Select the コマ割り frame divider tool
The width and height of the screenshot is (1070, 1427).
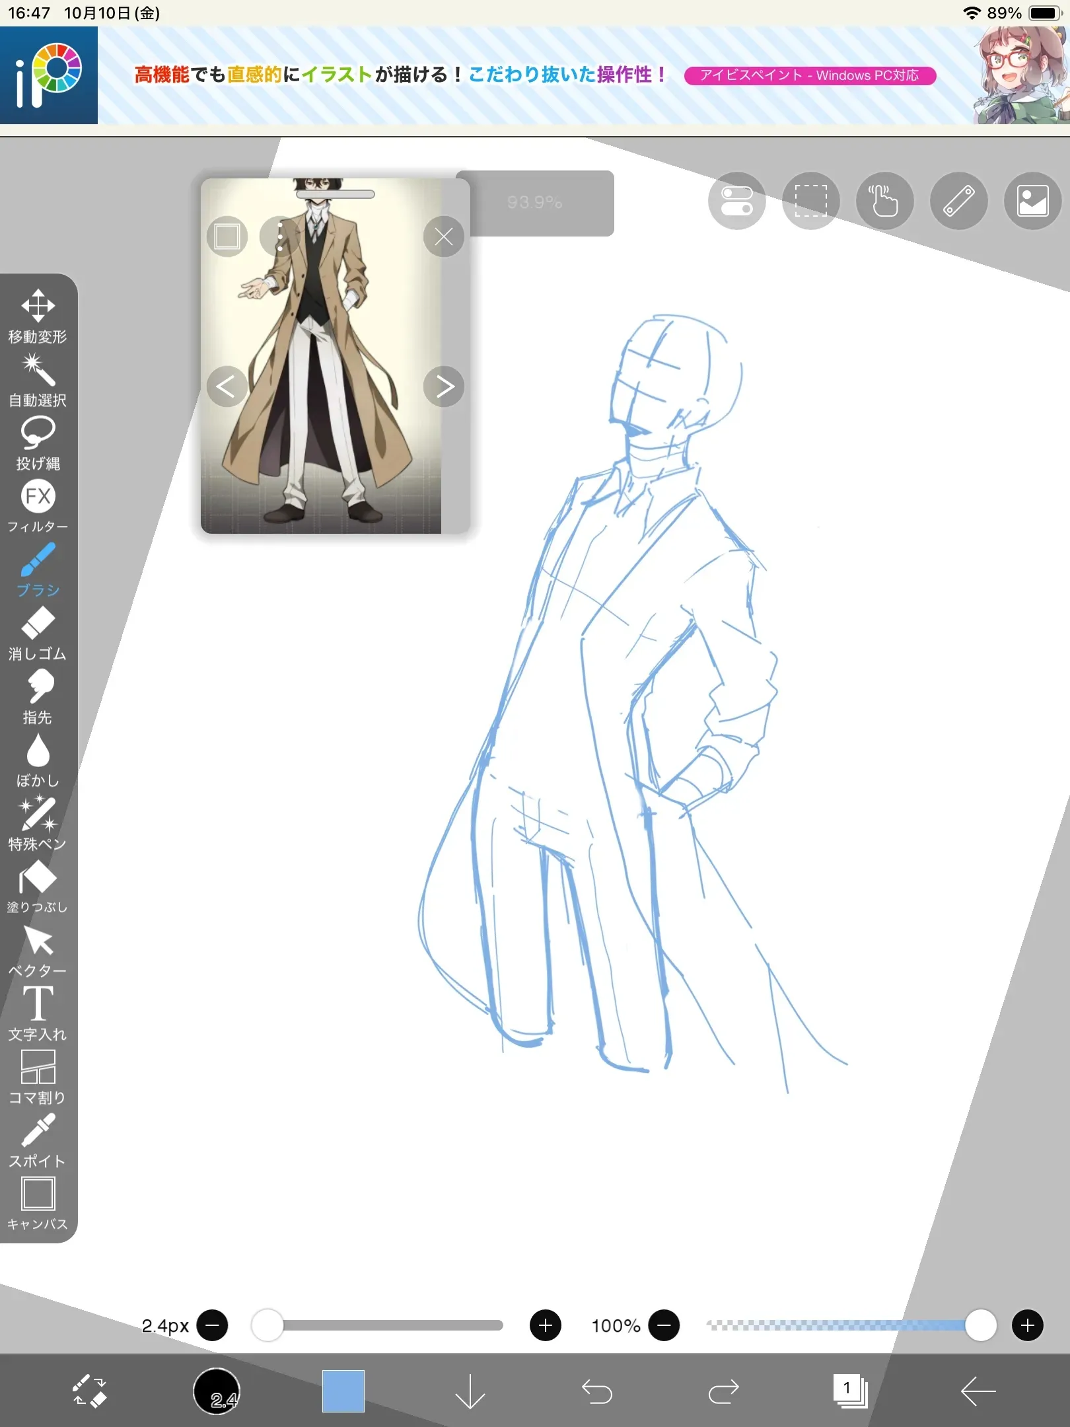[38, 1078]
